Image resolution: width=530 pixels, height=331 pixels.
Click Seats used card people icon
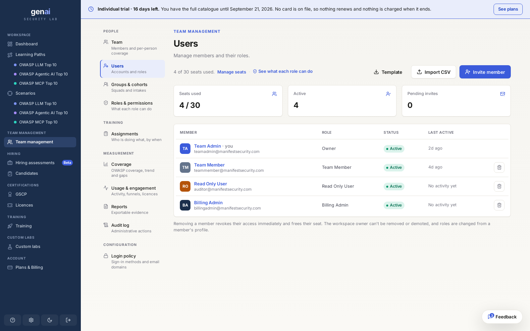click(x=274, y=94)
